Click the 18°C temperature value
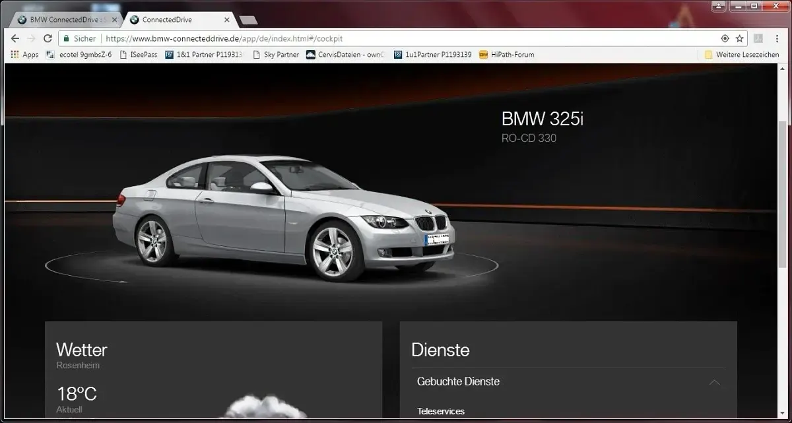 (77, 395)
